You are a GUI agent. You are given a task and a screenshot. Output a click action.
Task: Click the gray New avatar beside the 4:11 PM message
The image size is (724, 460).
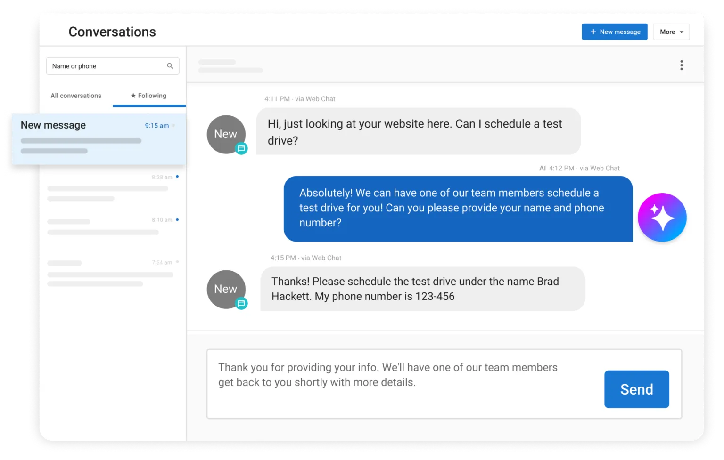point(226,134)
